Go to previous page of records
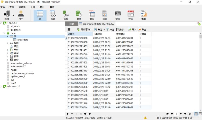The height and width of the screenshot is (120, 202). [x=172, y=114]
